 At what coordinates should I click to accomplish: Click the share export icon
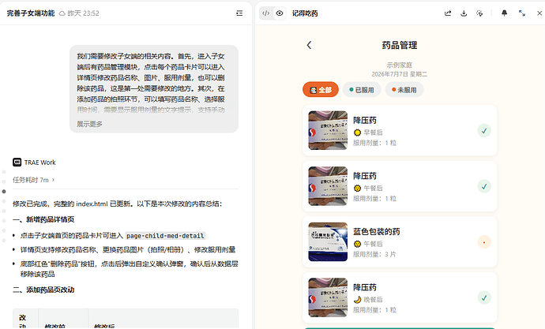(x=448, y=13)
